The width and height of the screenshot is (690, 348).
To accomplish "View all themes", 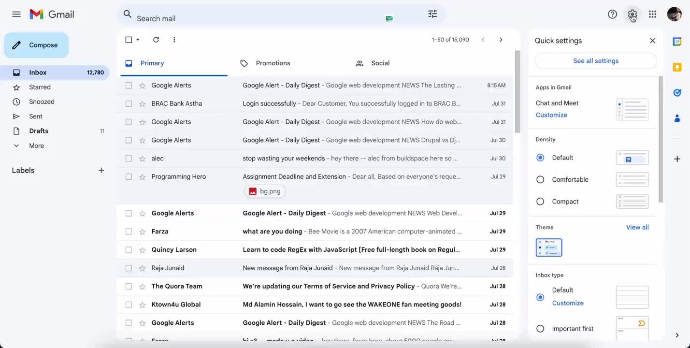I will coord(637,227).
